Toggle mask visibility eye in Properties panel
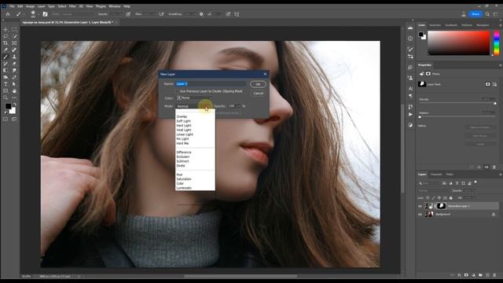503x283 pixels. coord(486,167)
